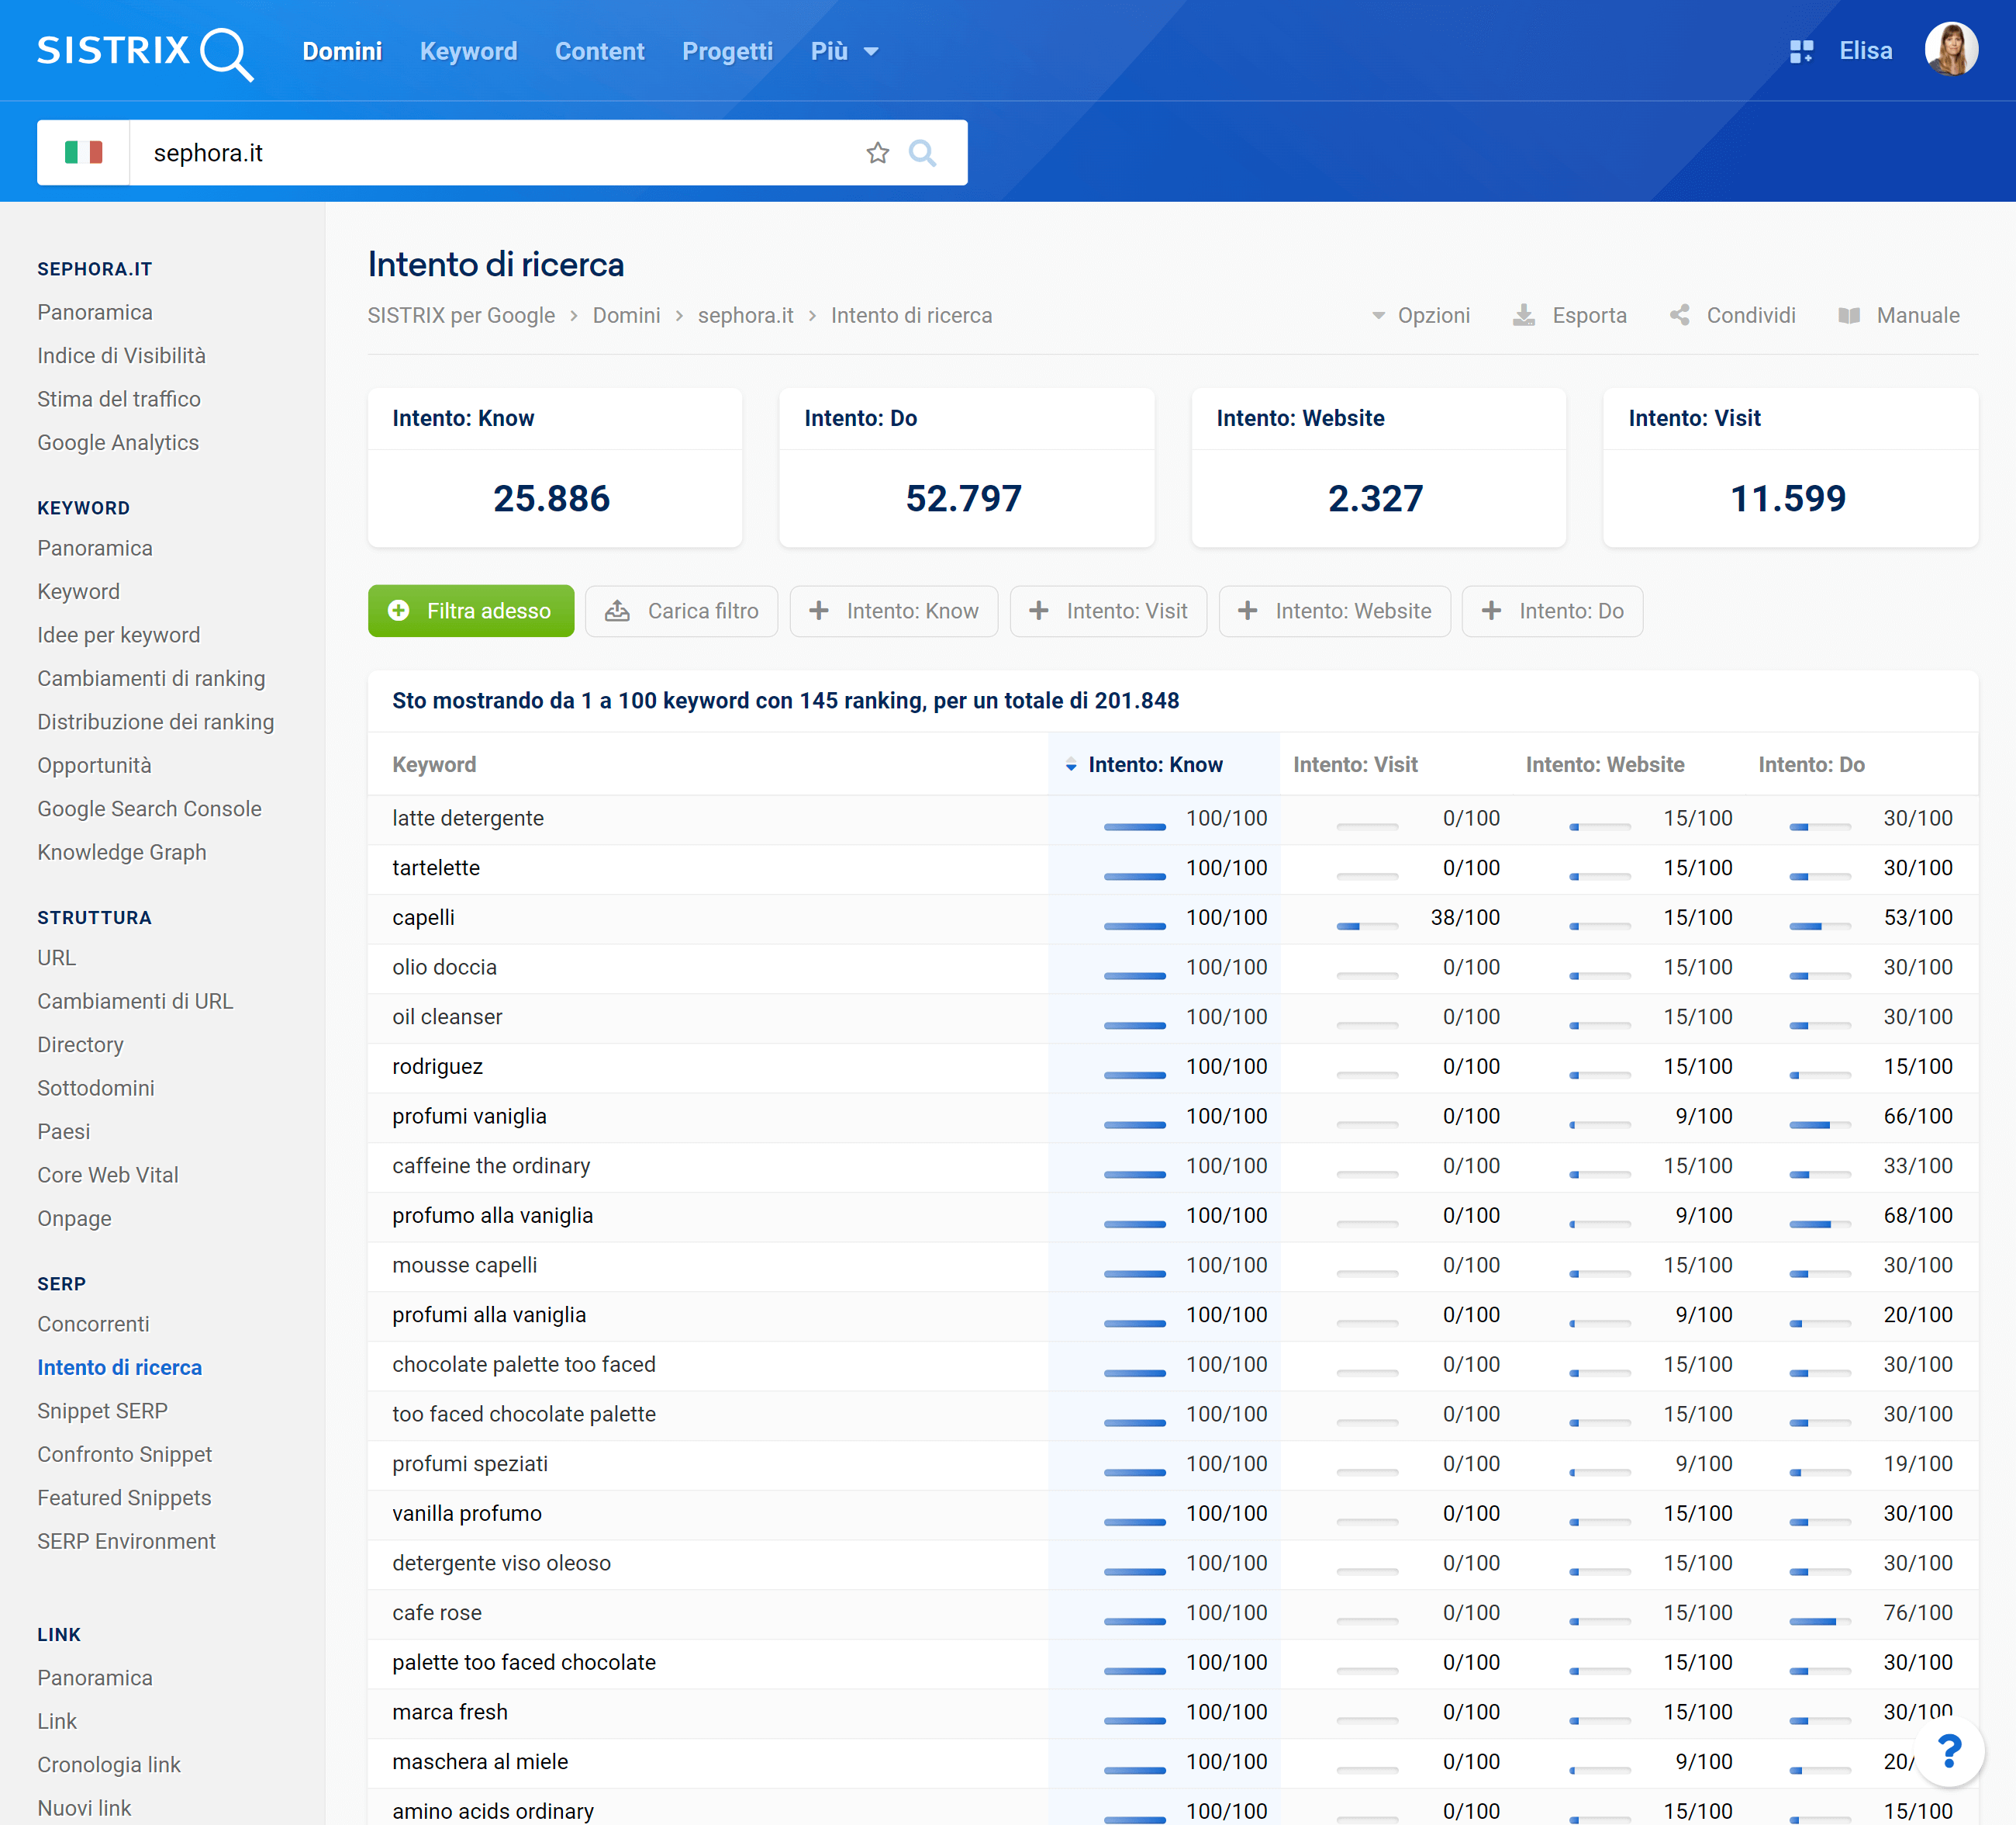The image size is (2016, 1825).
Task: Open SERP Environment sidebar item
Action: pos(126,1541)
